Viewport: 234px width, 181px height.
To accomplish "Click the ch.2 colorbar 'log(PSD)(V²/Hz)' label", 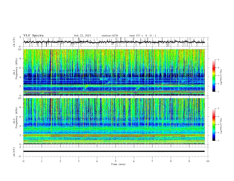I will [221, 126].
